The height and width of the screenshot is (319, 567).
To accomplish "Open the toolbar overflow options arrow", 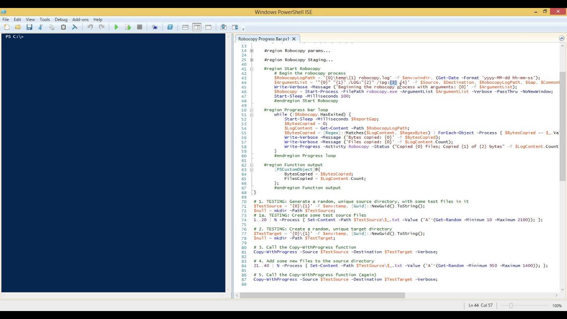I will (x=243, y=29).
